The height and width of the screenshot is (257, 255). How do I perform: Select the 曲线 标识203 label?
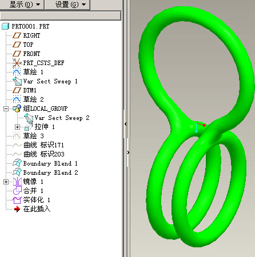point(44,154)
